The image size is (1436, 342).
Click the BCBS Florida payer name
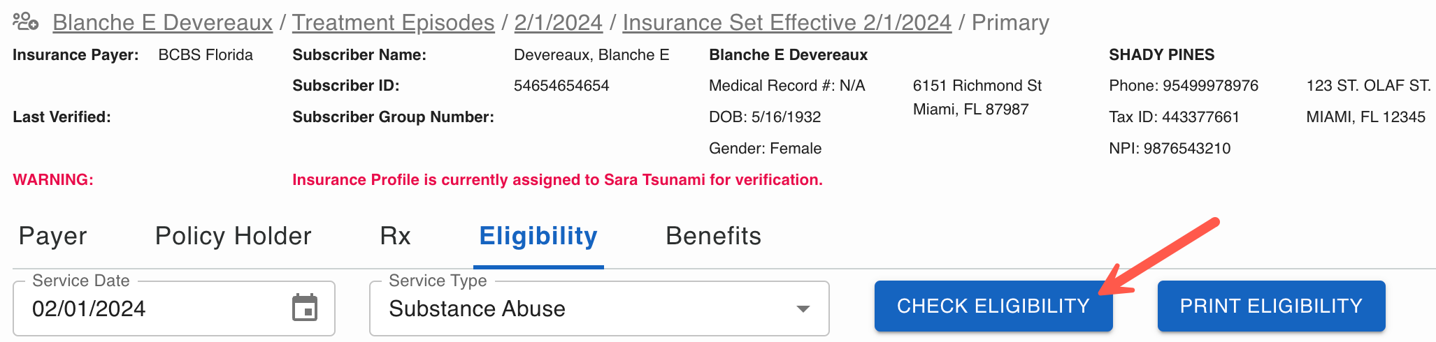(x=206, y=54)
